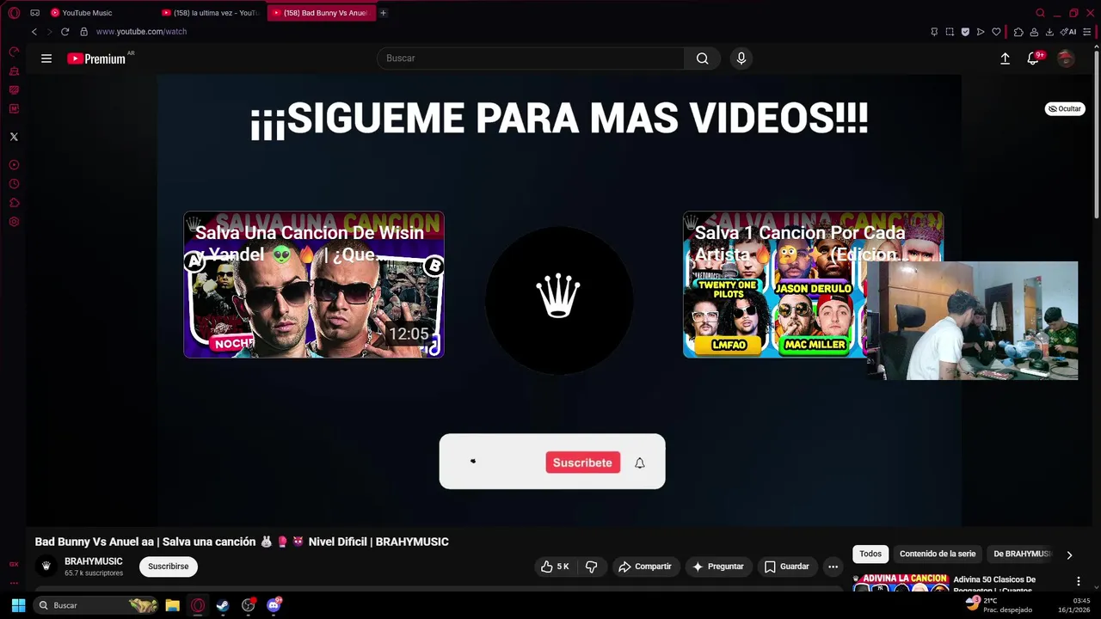Open the sidebar icon marked M
1101x619 pixels.
tap(14, 108)
